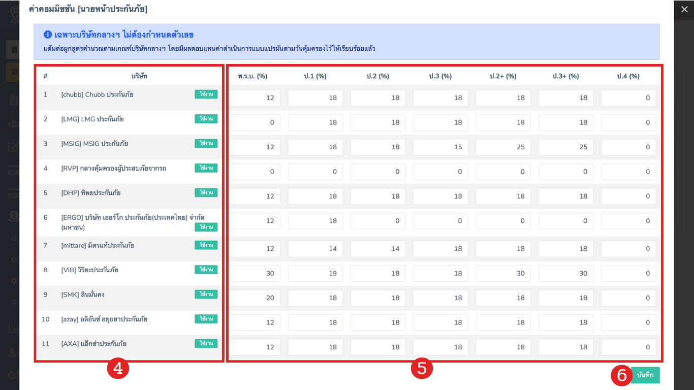Focus the ป.4 (%) field for Chubb
Screen dimensions: 694x390
pos(628,98)
